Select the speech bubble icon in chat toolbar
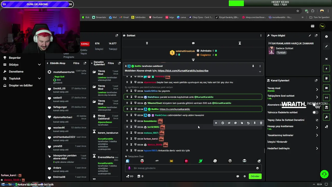 [x=193, y=43]
